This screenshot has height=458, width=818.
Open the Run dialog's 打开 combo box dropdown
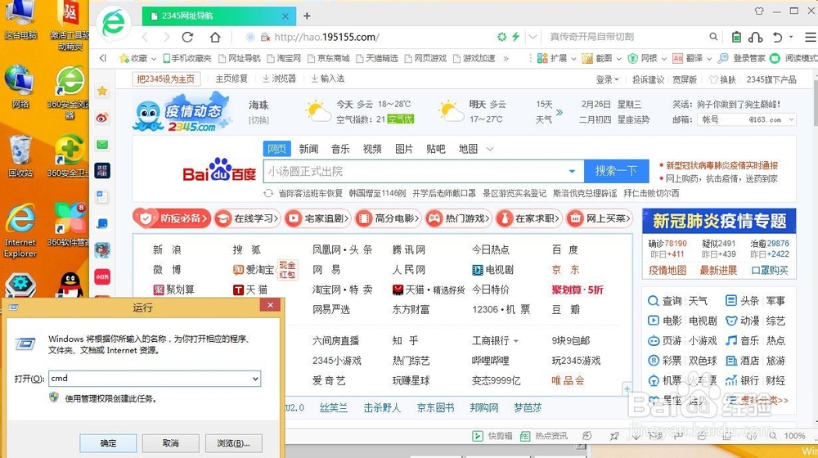[255, 379]
